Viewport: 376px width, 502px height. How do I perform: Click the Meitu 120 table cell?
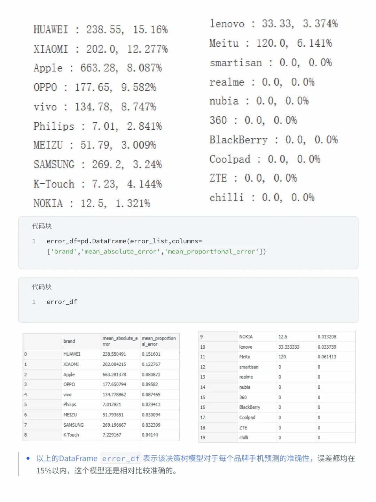point(296,357)
